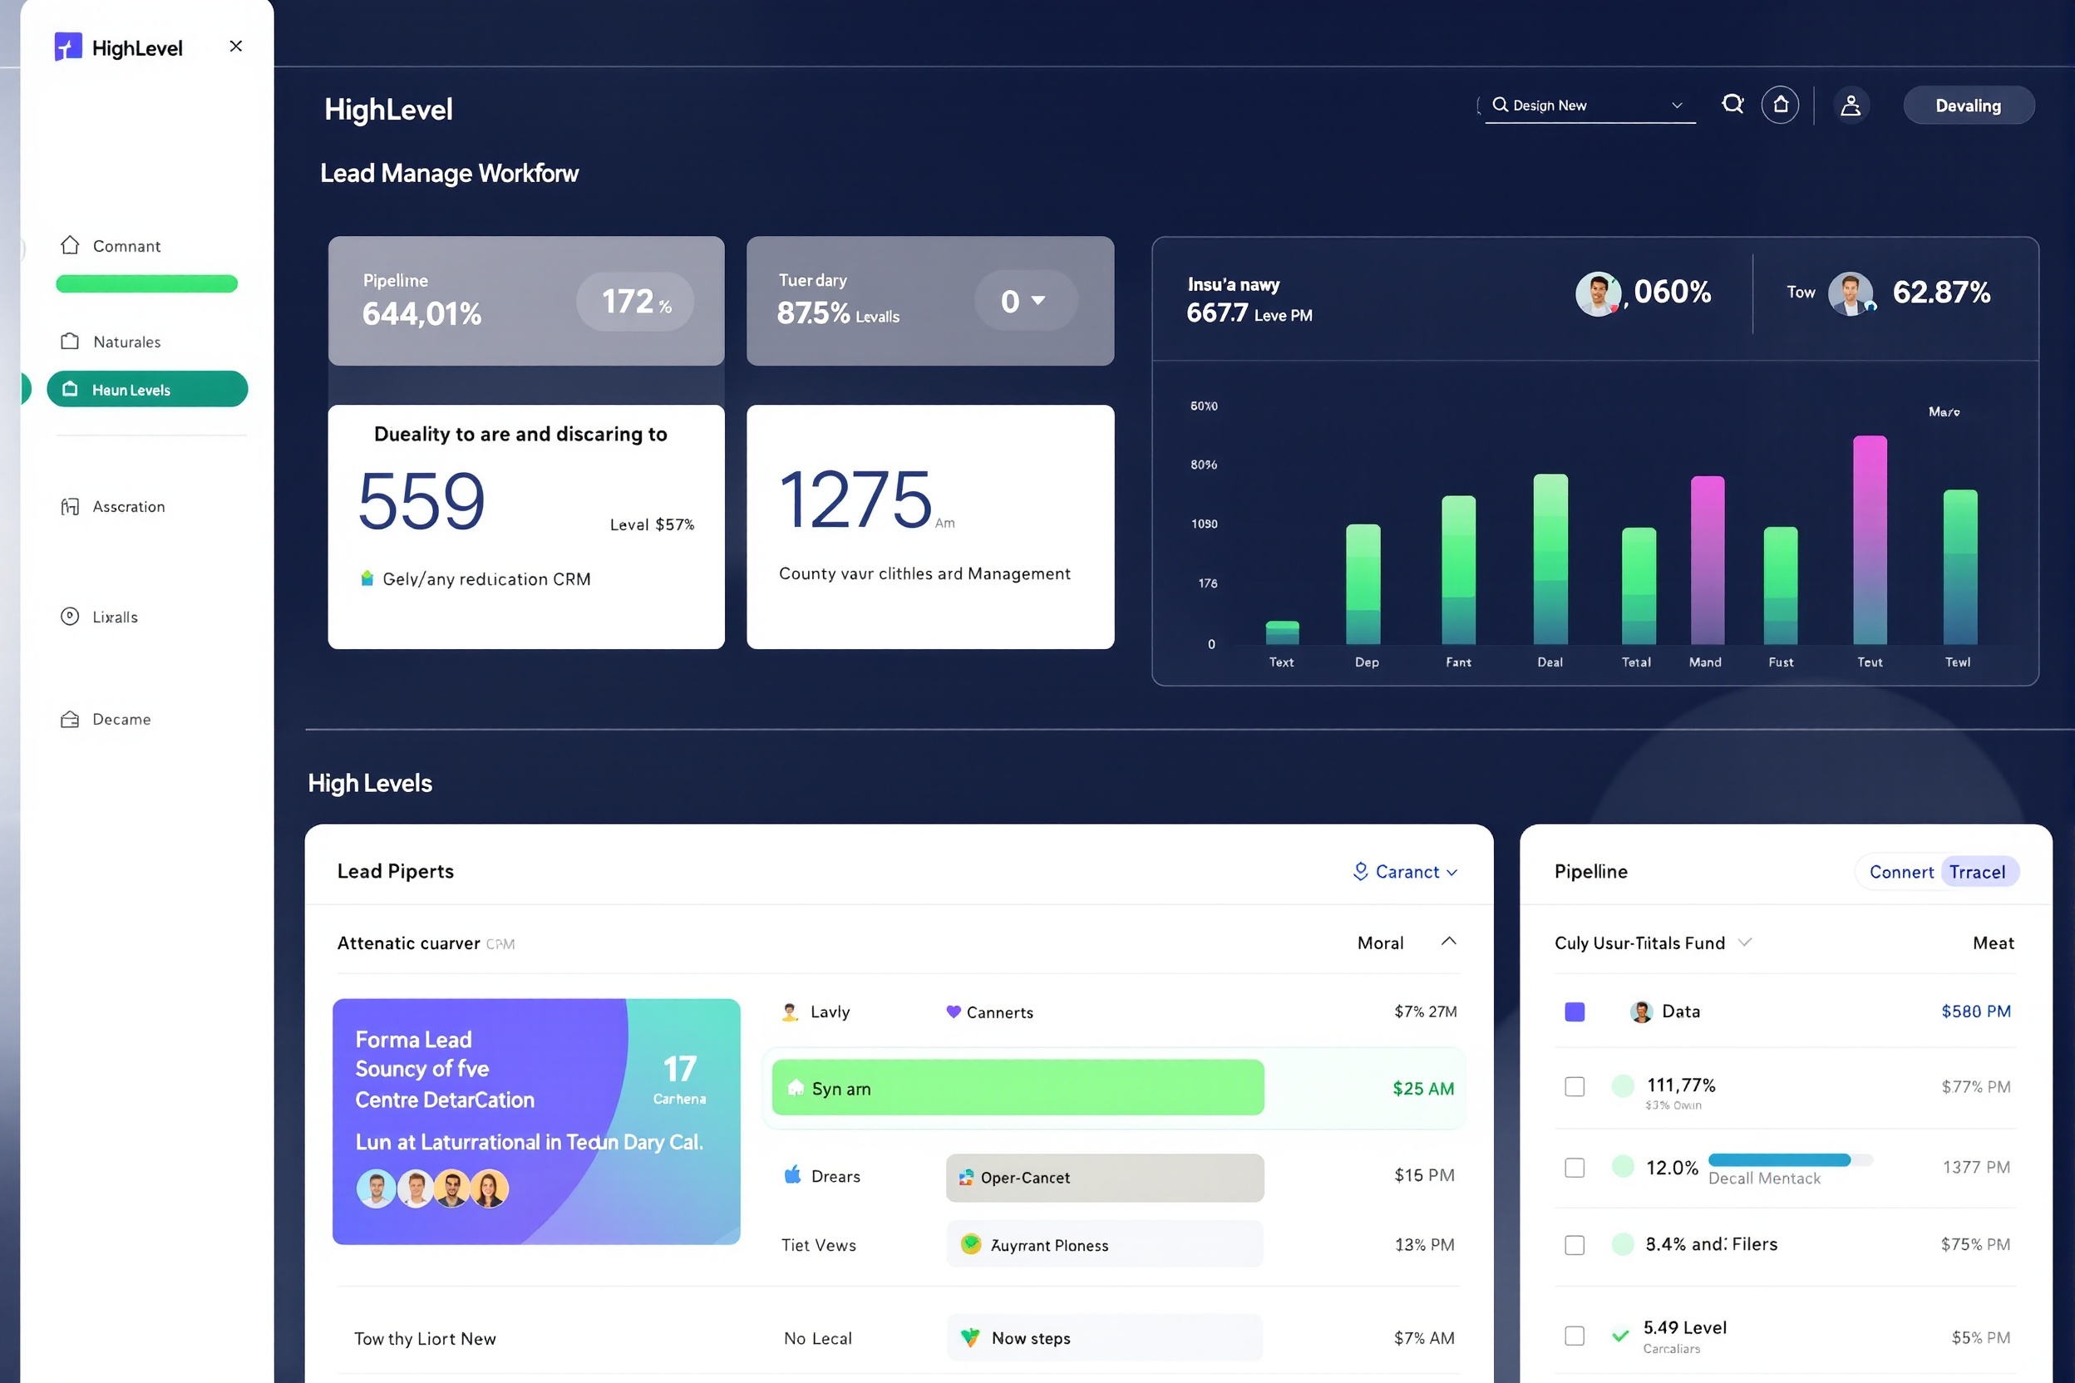Collapse the Moral section in Attenatic cuarver

1449,942
